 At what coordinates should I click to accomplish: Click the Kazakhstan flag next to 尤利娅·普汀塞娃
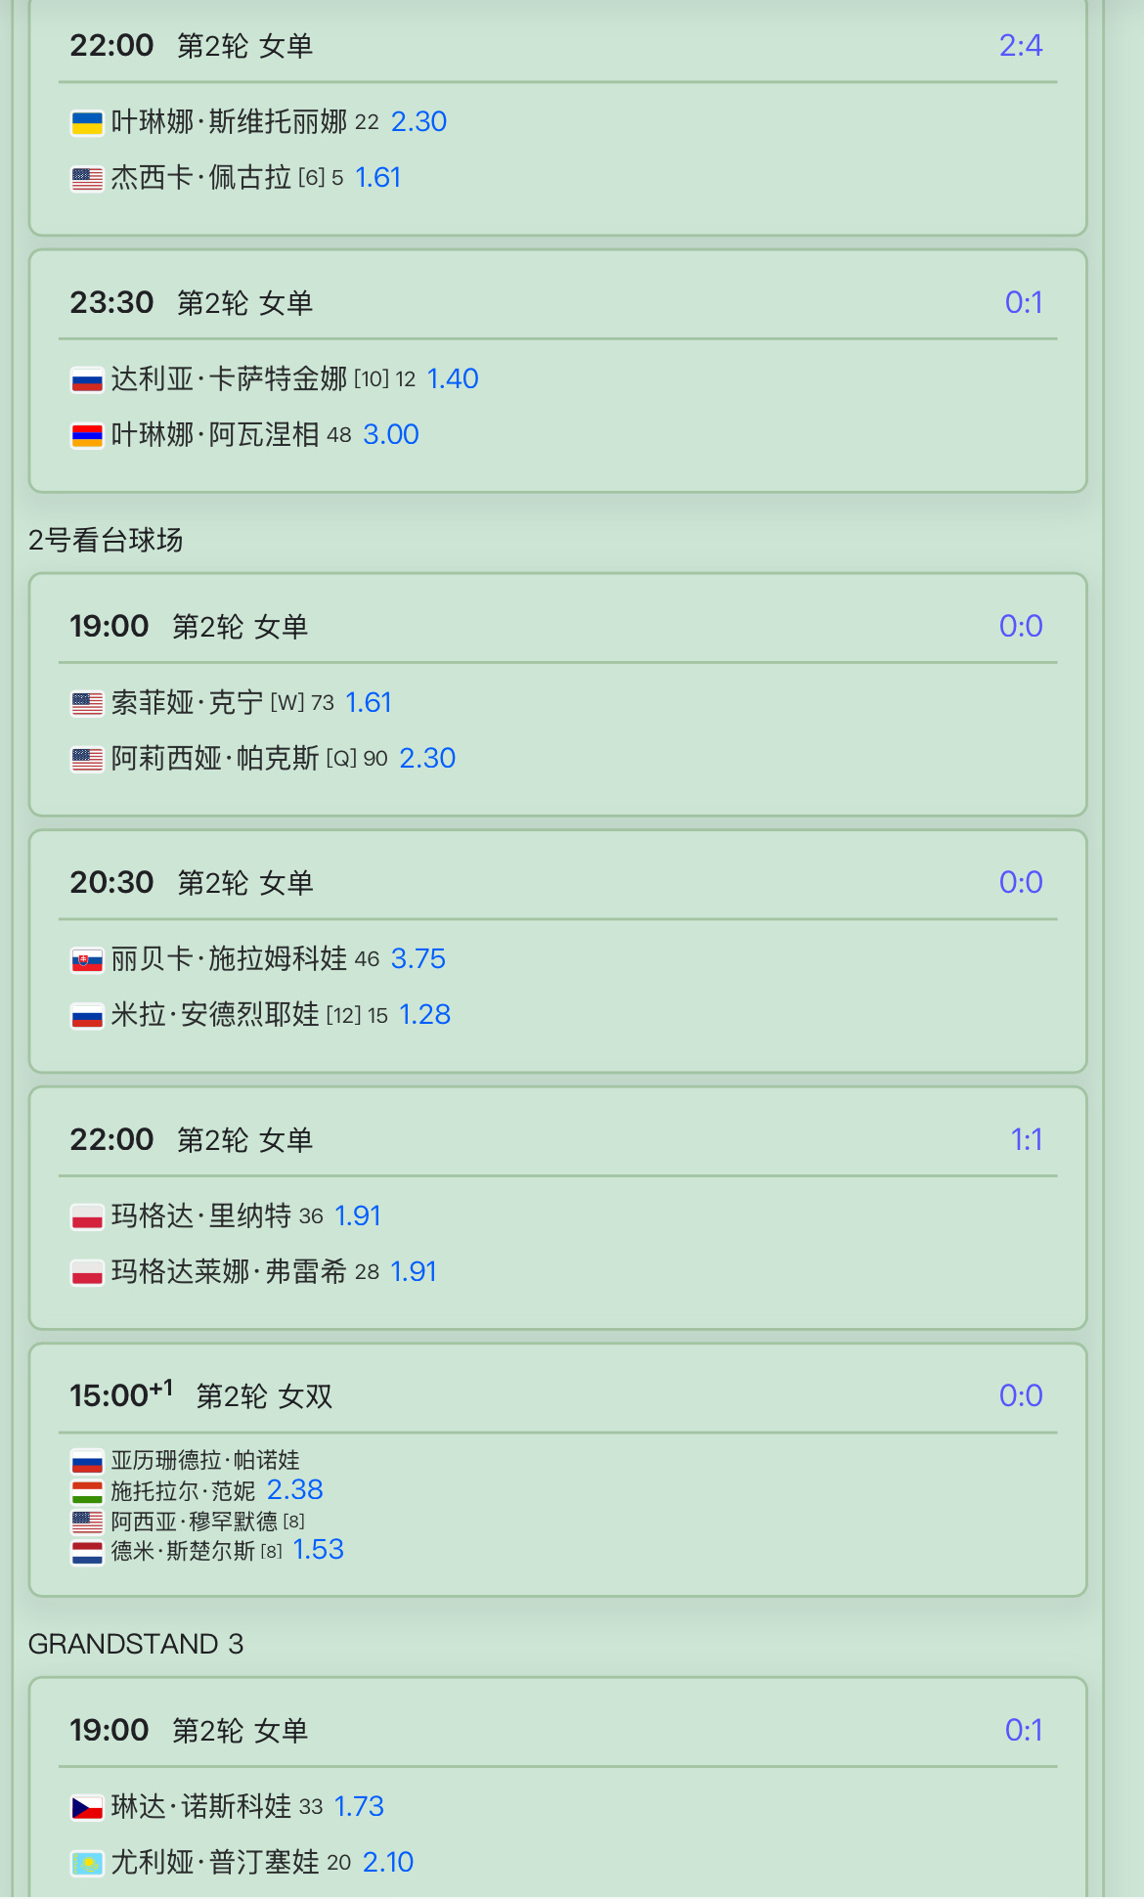(x=87, y=1864)
